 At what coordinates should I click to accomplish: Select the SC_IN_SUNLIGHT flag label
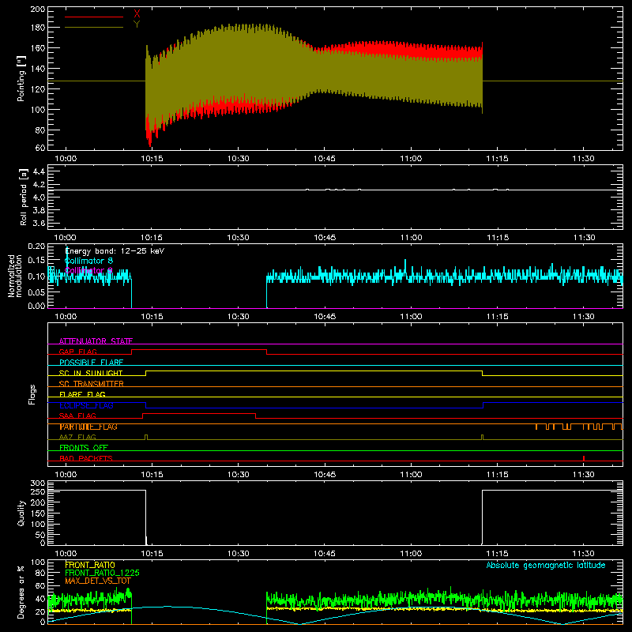coord(91,373)
